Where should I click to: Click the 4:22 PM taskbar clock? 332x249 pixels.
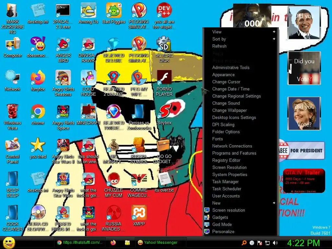tap(303, 243)
